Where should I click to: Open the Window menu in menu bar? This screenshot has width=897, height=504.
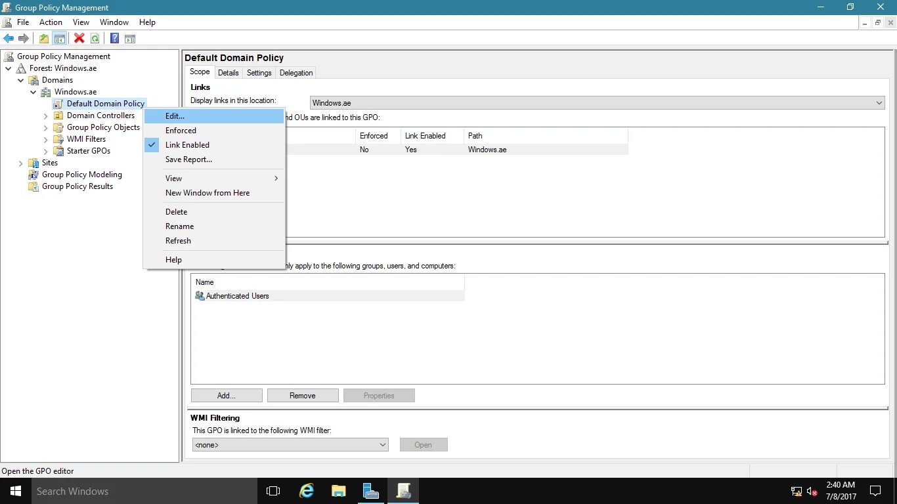click(x=114, y=22)
